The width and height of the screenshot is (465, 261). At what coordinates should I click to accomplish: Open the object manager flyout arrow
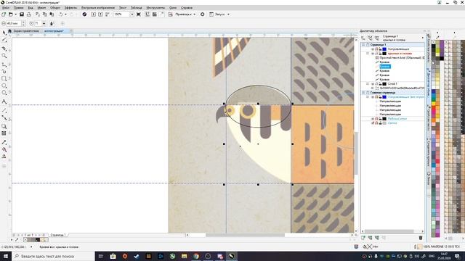(423, 38)
